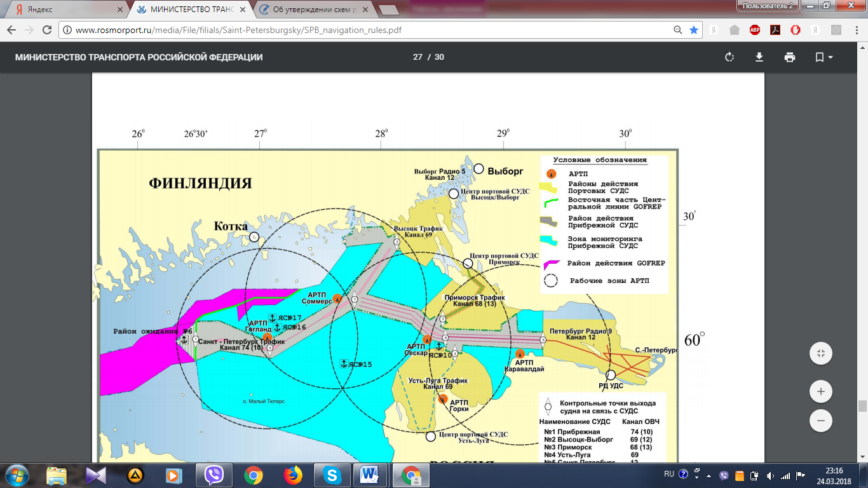
Task: Bookmark this page with the star
Action: pyautogui.click(x=694, y=30)
